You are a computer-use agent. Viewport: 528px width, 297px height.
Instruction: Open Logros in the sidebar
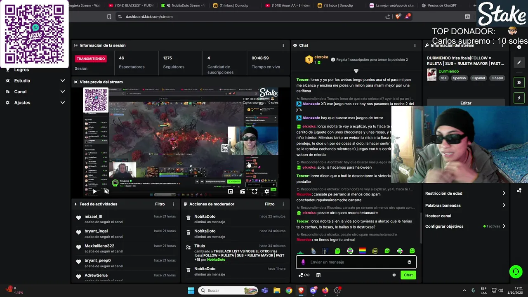coord(21,70)
